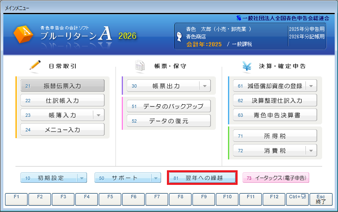Launch イータックス(電子申告)
This screenshot has height=212, width=338.
[276, 178]
